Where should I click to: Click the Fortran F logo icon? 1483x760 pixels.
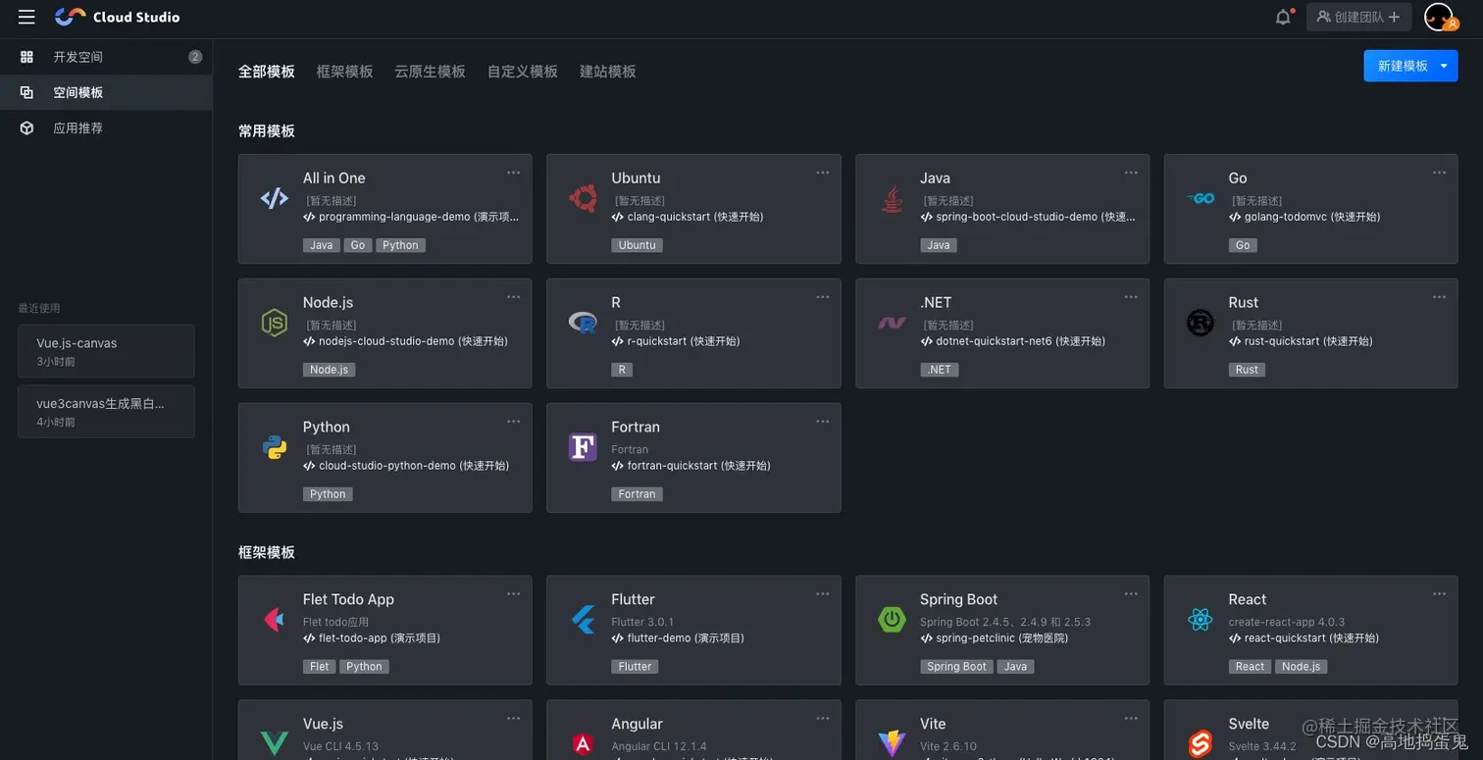[583, 447]
